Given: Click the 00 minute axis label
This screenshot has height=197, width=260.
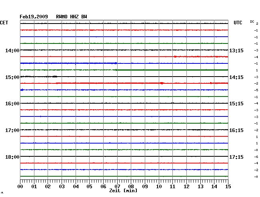Looking at the screenshot, I should pyautogui.click(x=20, y=186).
